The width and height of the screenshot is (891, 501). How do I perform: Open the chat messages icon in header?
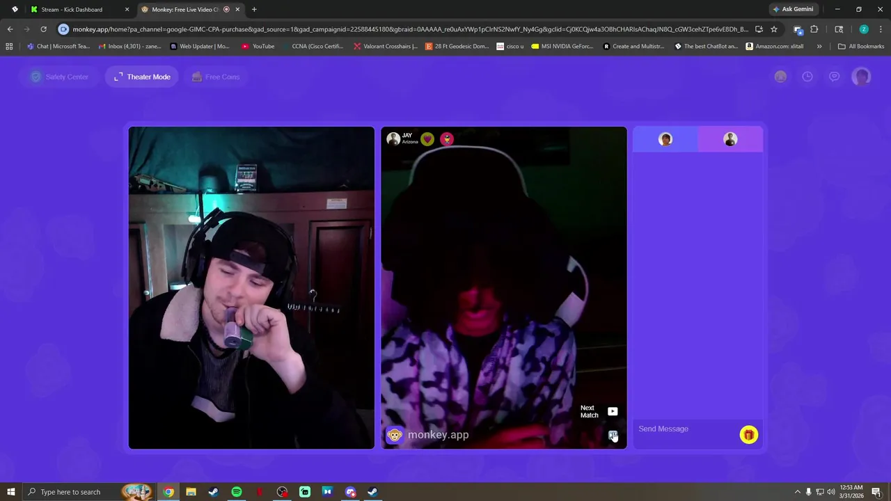834,77
